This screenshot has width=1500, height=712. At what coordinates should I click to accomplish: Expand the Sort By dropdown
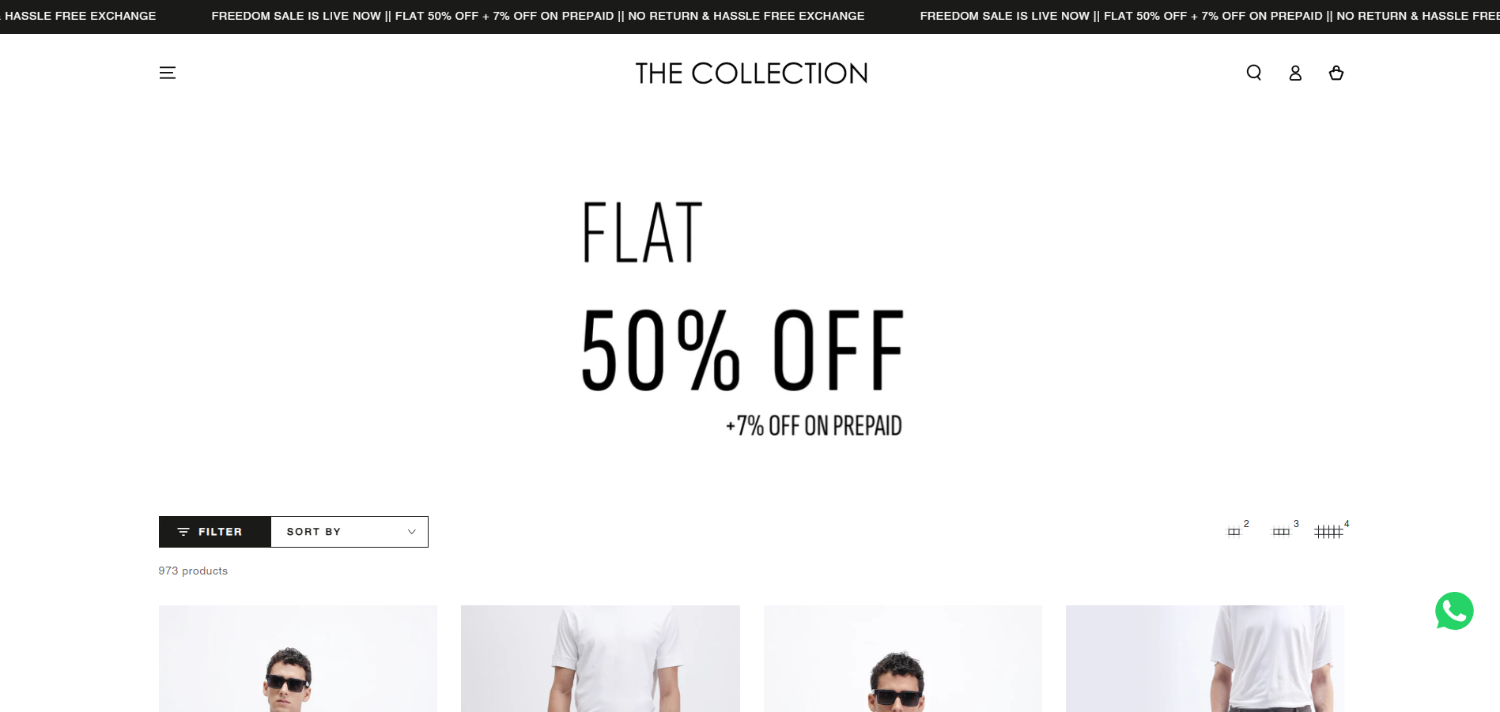coord(349,532)
